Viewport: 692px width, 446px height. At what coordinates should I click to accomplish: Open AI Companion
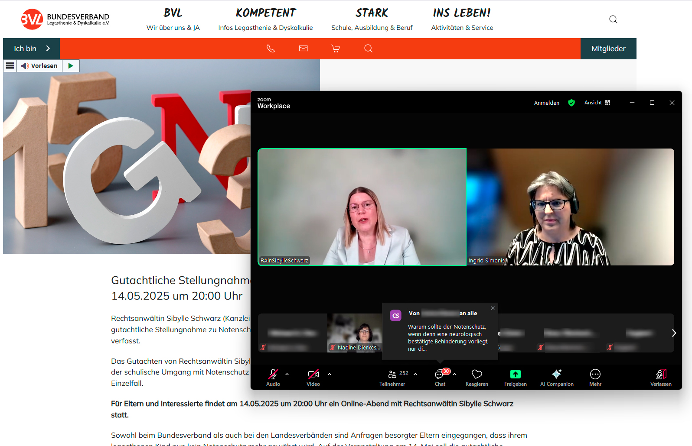tap(557, 378)
